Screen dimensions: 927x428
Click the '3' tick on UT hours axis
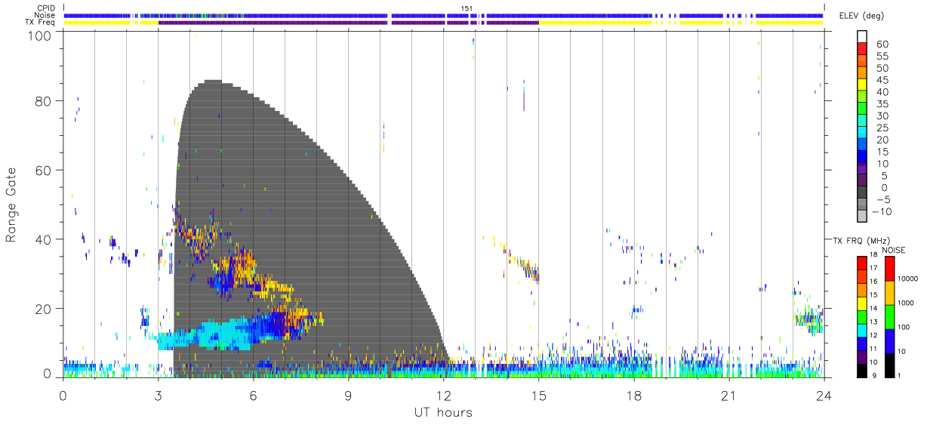[159, 396]
